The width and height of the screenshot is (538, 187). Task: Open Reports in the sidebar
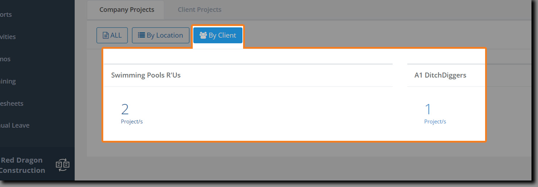click(x=6, y=14)
